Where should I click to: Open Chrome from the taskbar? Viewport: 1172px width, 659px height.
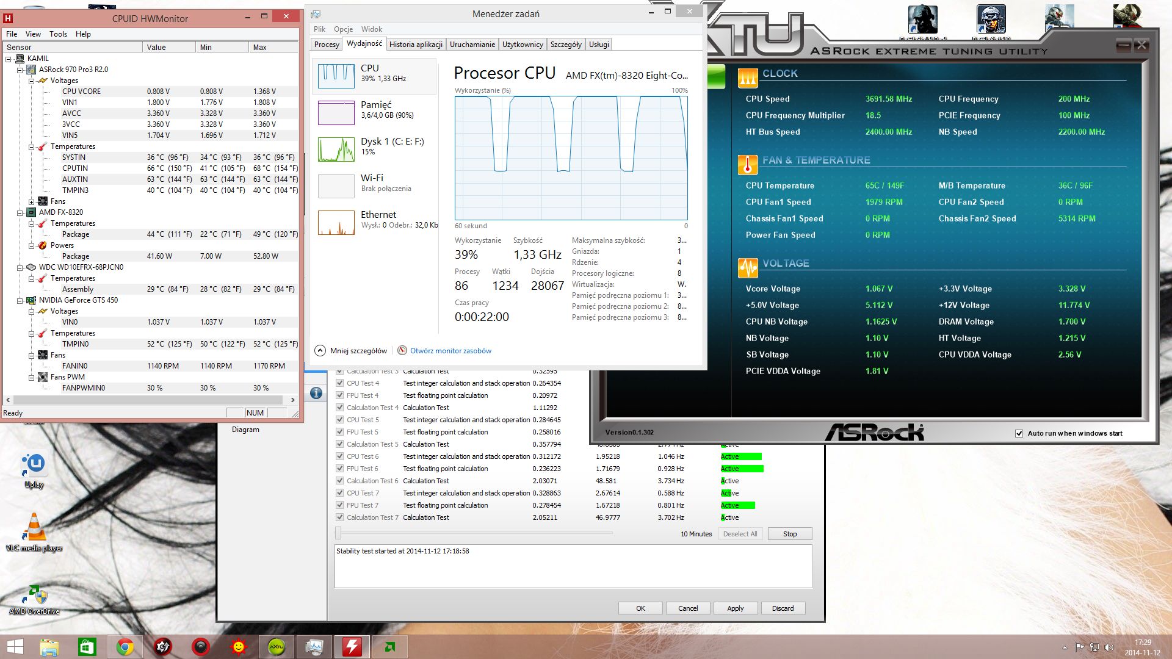coord(125,647)
